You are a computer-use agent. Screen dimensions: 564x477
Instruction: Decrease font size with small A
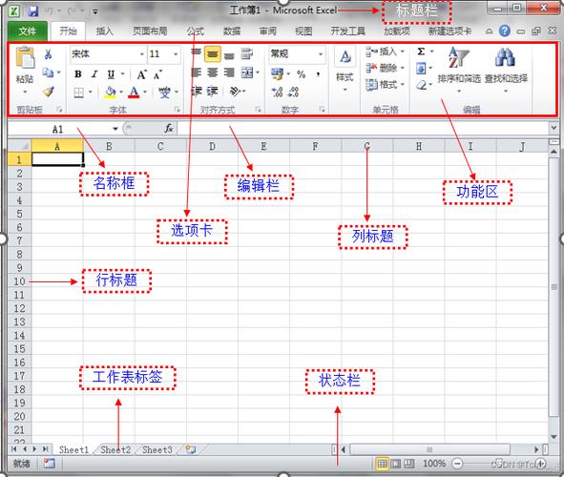point(157,74)
